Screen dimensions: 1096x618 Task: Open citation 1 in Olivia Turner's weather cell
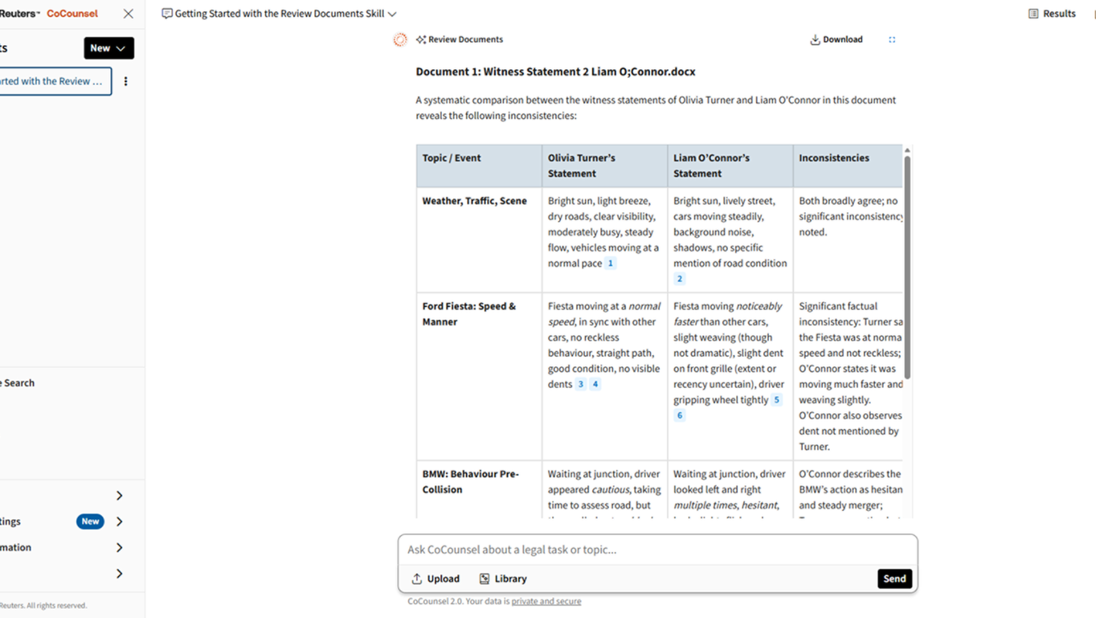(611, 264)
